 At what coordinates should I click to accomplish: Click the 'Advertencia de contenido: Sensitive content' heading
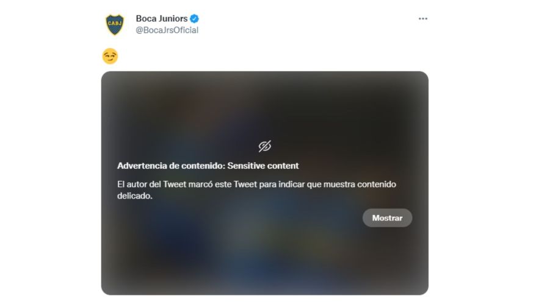click(x=208, y=166)
